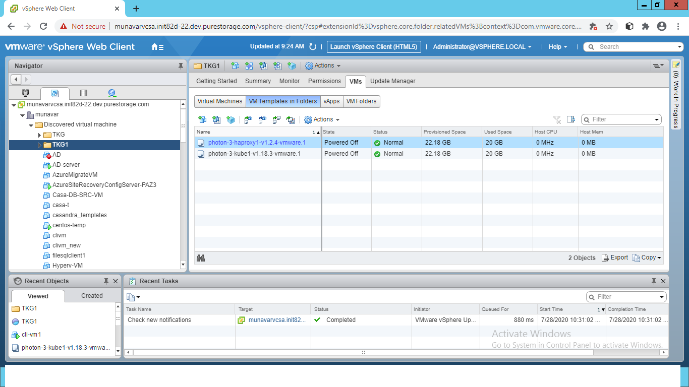Screen dimensions: 689x387
Task: Close the Recent Objects panel
Action: [116, 281]
